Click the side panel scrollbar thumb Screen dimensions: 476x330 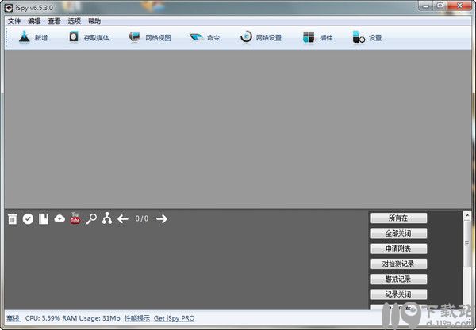coord(467,244)
